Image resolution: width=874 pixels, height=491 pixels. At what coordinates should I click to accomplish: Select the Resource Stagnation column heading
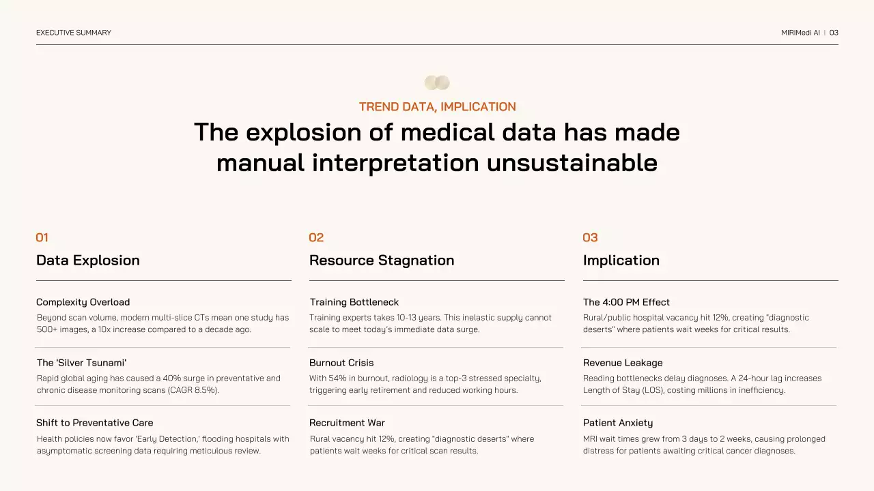point(382,261)
